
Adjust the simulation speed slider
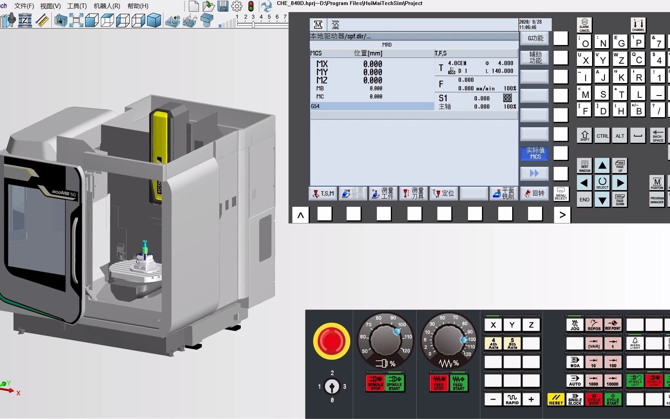pos(253,24)
